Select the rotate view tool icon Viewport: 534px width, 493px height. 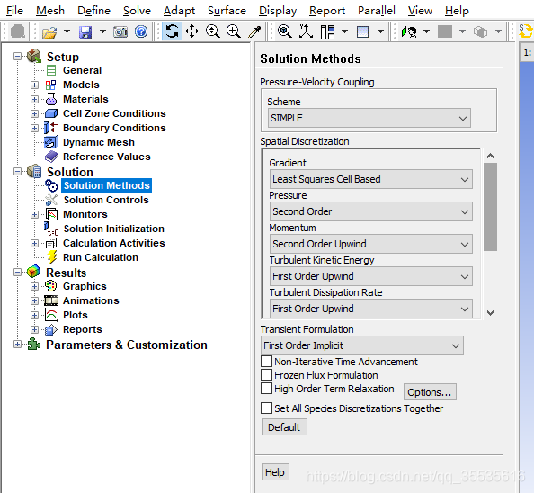tap(172, 31)
